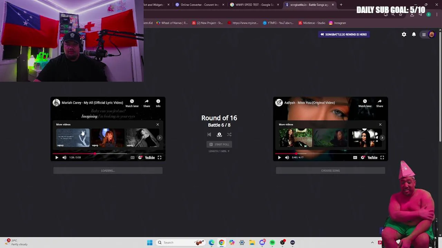Open the YTMP3 YouTube bookmark
442x248 pixels.
click(278, 23)
